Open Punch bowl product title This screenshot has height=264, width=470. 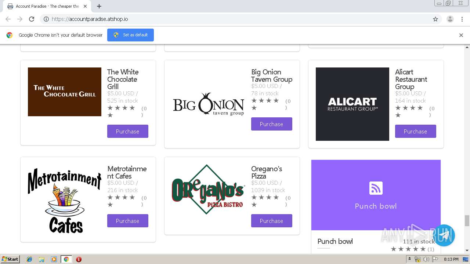(335, 241)
